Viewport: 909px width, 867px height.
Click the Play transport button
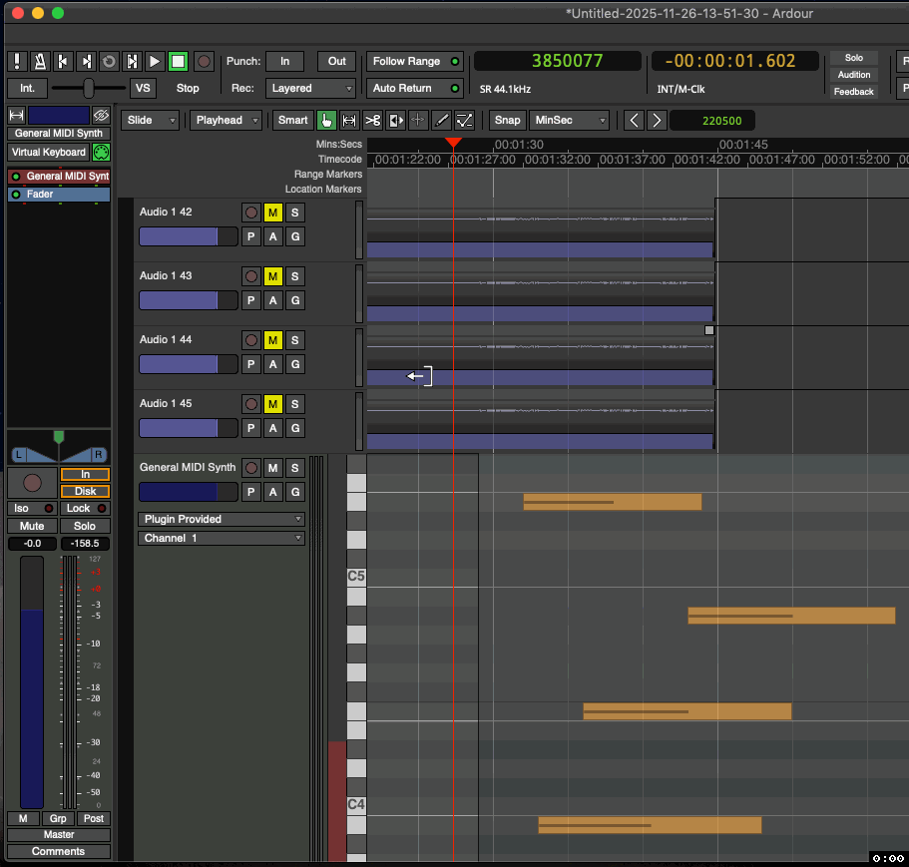coord(155,61)
